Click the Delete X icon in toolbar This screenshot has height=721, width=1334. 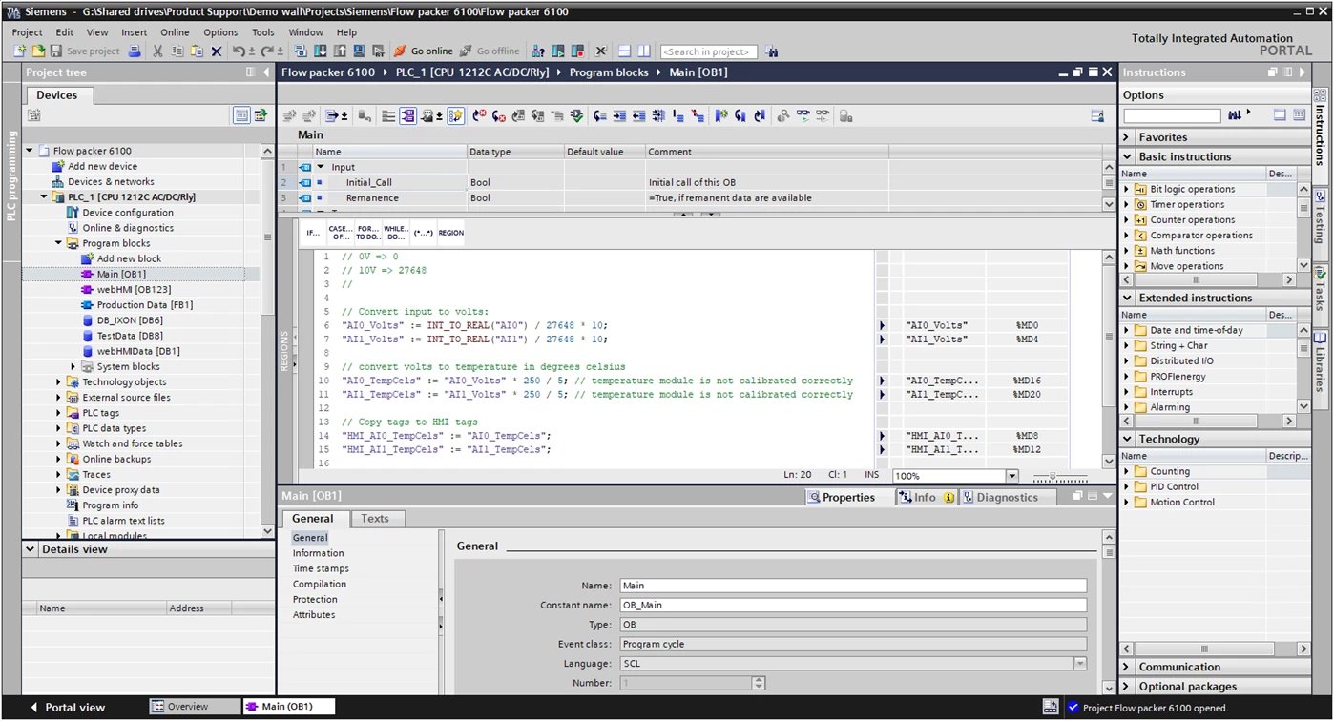click(x=216, y=51)
